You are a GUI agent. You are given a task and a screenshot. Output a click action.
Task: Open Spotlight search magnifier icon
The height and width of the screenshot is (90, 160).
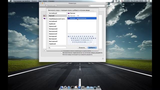pos(145,1)
